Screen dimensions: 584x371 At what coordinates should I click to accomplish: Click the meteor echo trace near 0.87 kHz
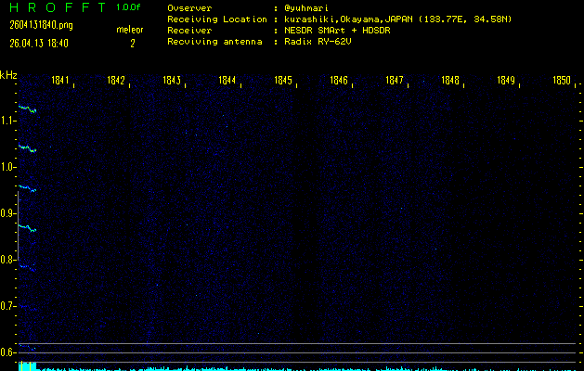27,228
